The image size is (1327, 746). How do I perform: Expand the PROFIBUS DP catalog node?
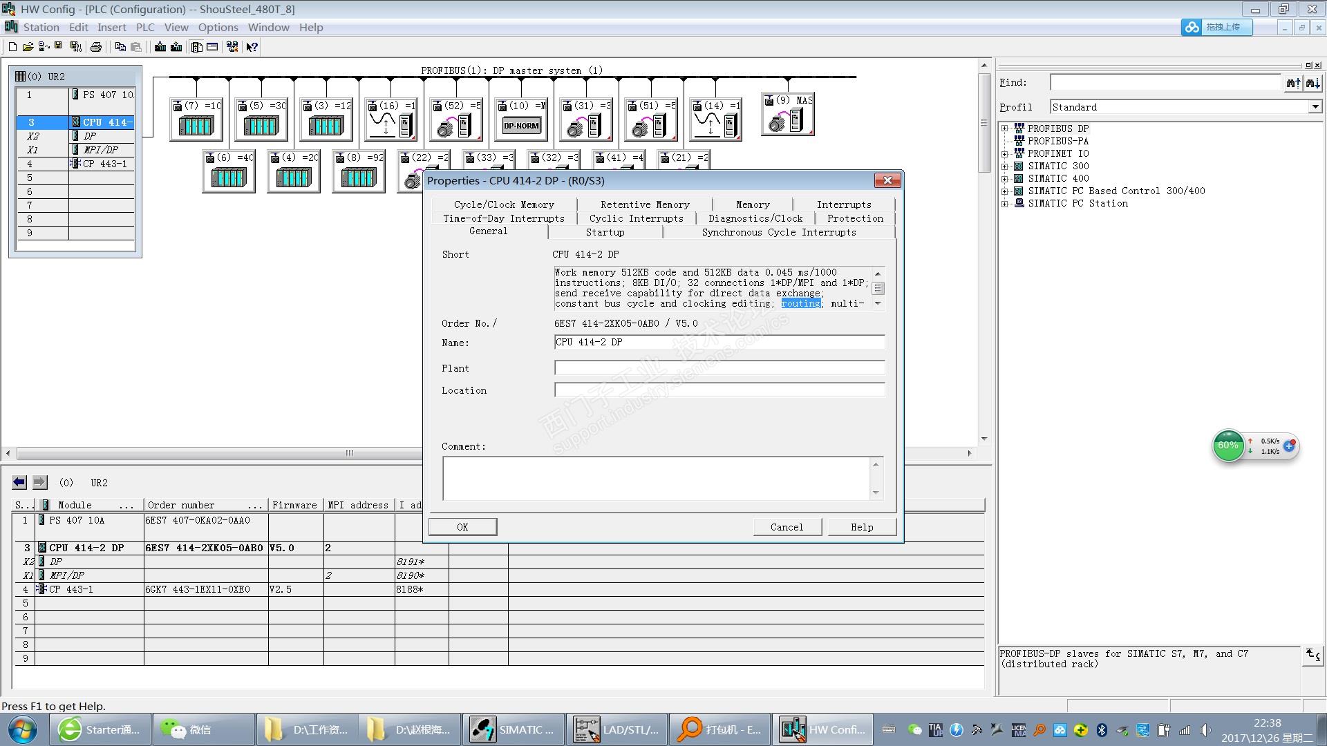(1005, 128)
